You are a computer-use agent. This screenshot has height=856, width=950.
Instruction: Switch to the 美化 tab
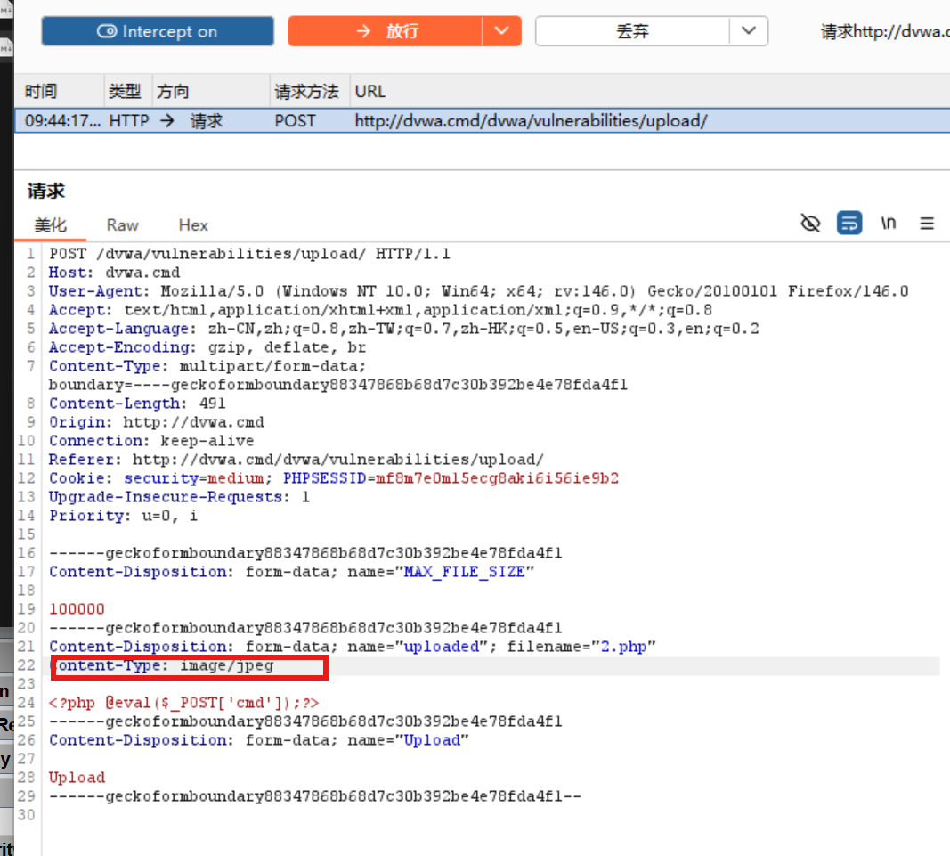(50, 225)
